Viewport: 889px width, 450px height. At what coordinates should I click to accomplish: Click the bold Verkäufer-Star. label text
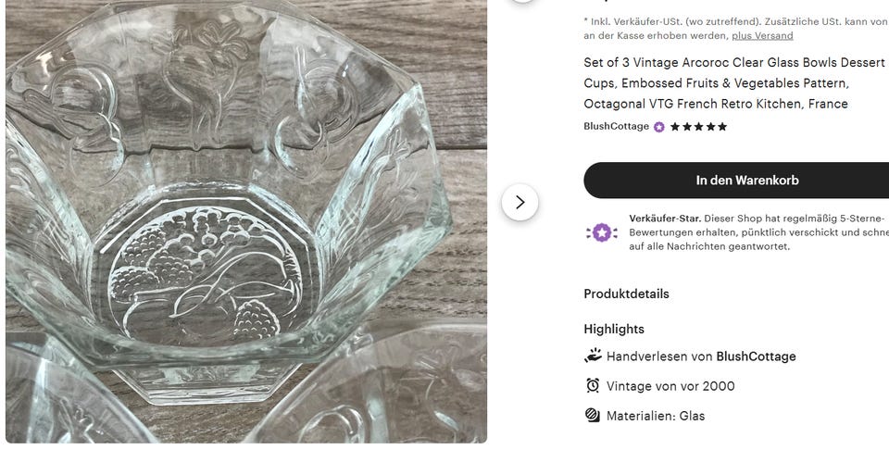665,219
